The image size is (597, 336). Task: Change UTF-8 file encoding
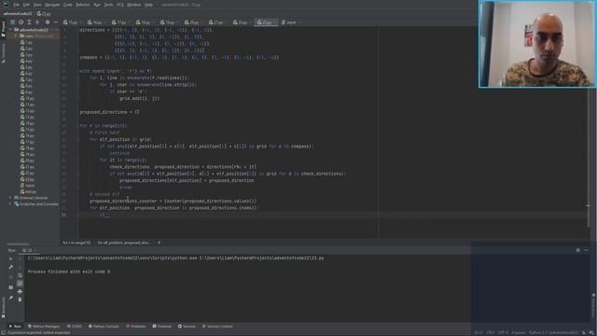pyautogui.click(x=503, y=332)
